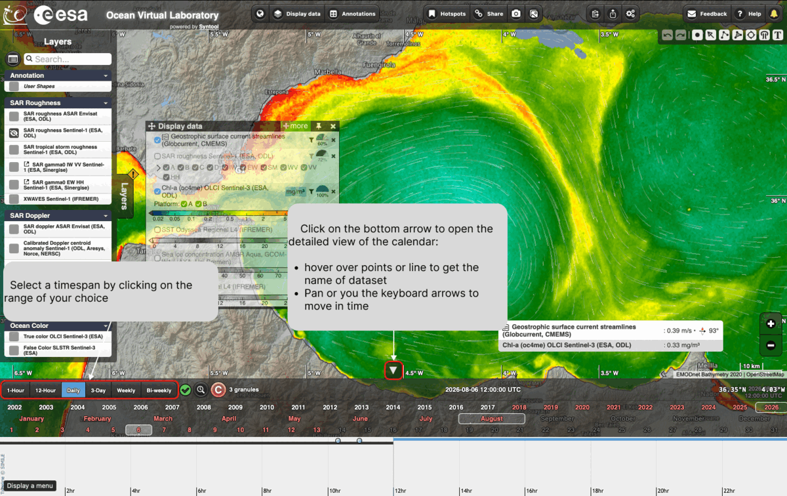
Task: Zoom in the map with plus button
Action: tap(771, 323)
